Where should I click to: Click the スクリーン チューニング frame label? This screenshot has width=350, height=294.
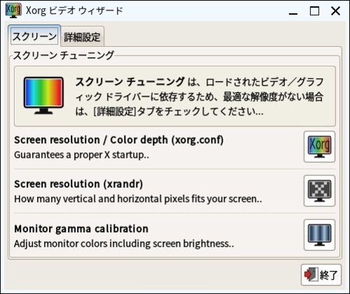tap(64, 55)
